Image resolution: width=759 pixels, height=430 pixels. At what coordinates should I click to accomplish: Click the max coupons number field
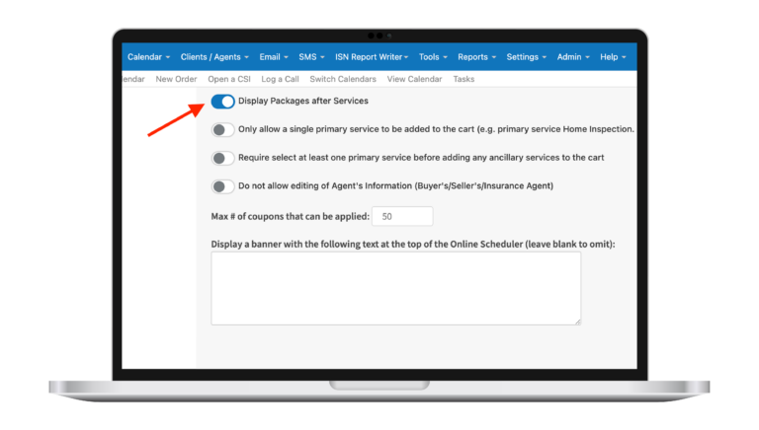coord(402,216)
